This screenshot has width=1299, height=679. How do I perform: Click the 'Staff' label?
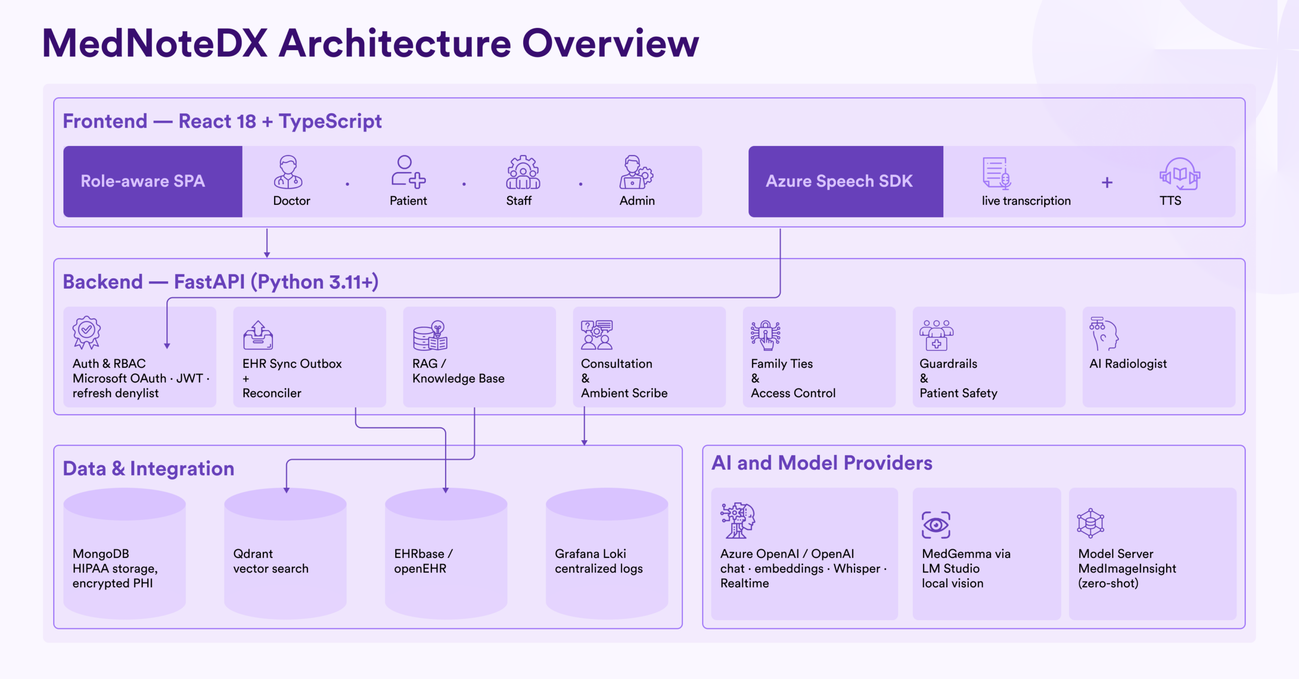click(x=519, y=201)
